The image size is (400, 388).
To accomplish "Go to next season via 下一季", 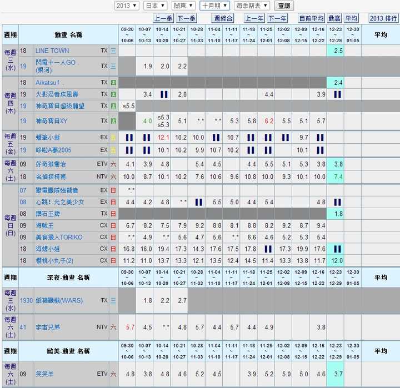I will (x=186, y=18).
